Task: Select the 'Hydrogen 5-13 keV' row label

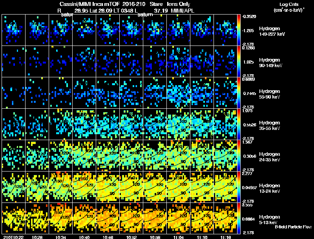Action: [x=270, y=220]
